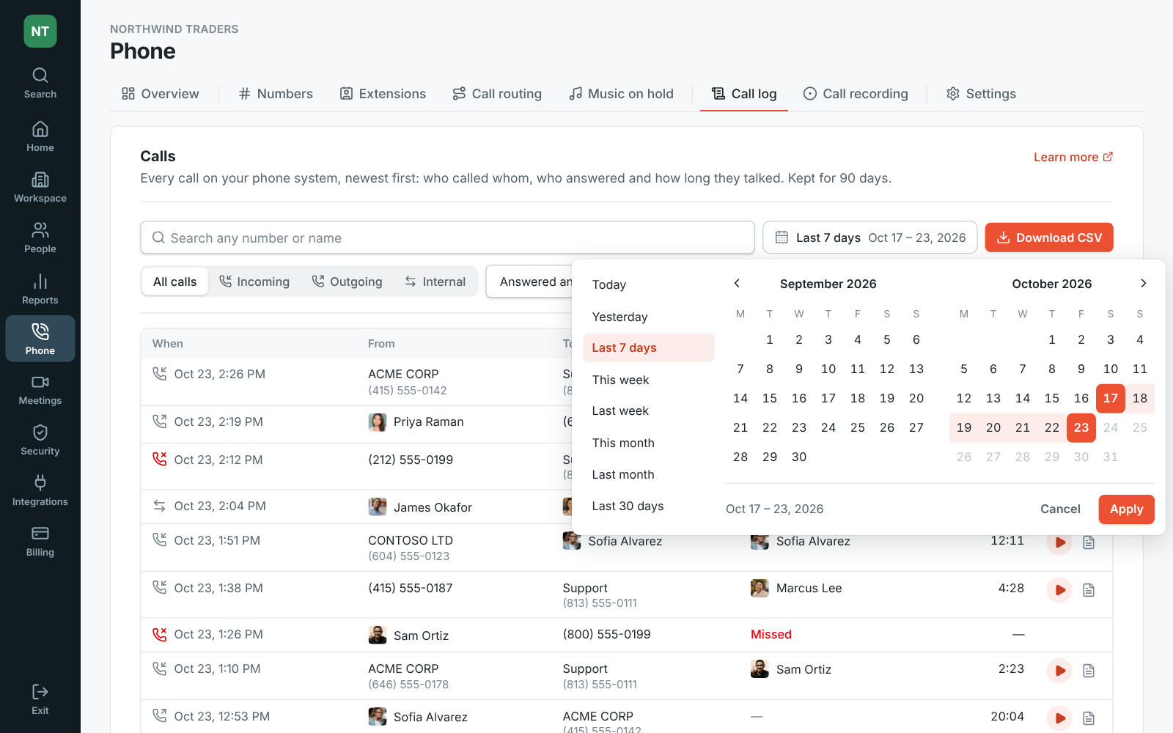Filter to Incoming calls
Image resolution: width=1173 pixels, height=733 pixels.
click(x=254, y=281)
